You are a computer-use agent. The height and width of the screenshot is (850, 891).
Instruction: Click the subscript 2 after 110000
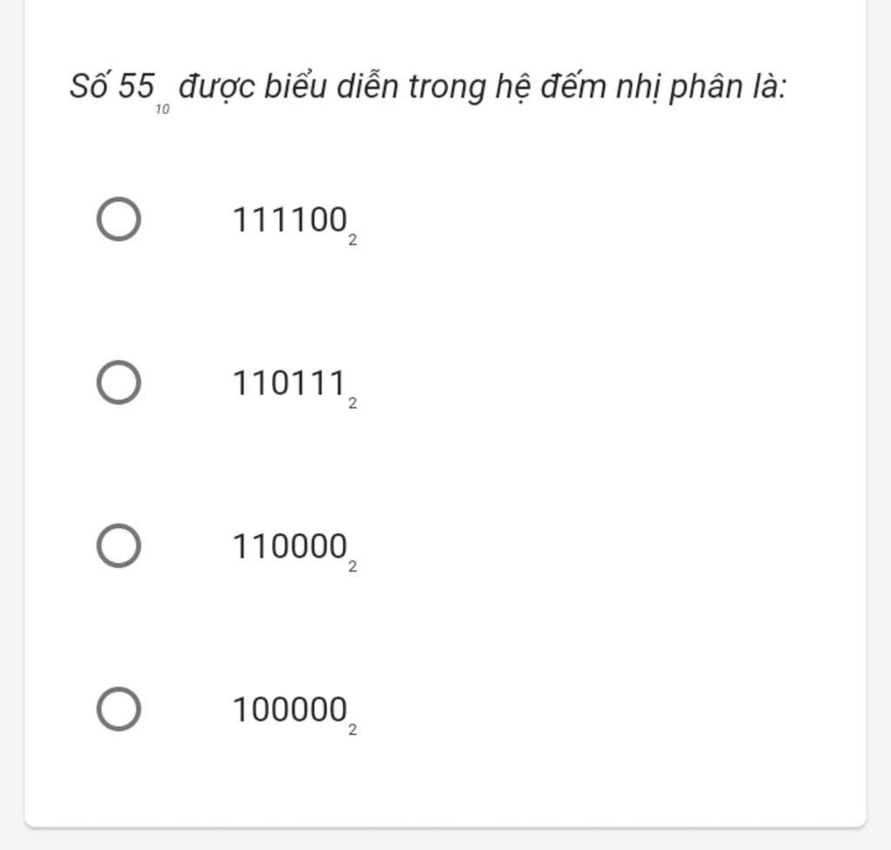point(353,566)
